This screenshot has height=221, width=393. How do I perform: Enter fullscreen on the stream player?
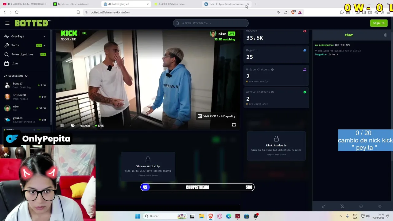pyautogui.click(x=234, y=125)
